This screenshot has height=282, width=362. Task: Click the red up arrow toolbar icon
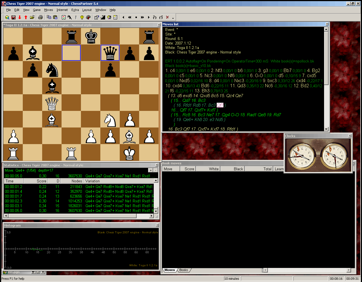26,17
